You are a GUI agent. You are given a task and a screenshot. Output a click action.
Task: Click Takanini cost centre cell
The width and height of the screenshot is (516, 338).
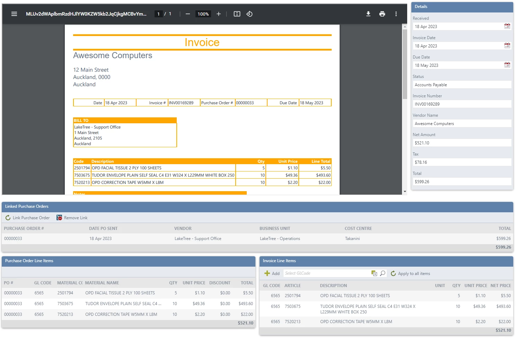pos(352,239)
